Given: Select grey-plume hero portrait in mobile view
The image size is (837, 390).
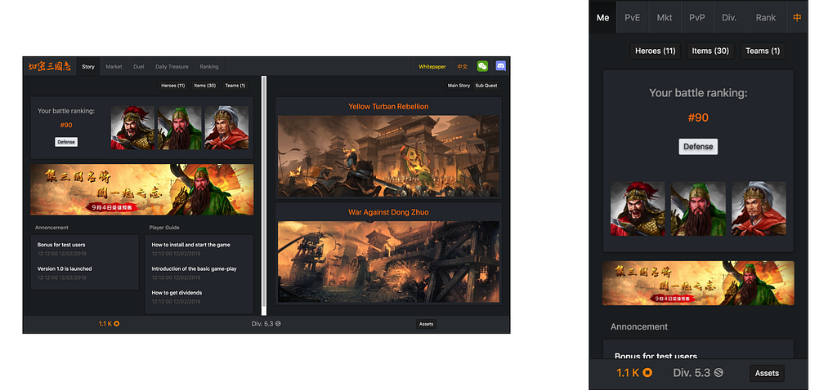Looking at the screenshot, I should 759,209.
